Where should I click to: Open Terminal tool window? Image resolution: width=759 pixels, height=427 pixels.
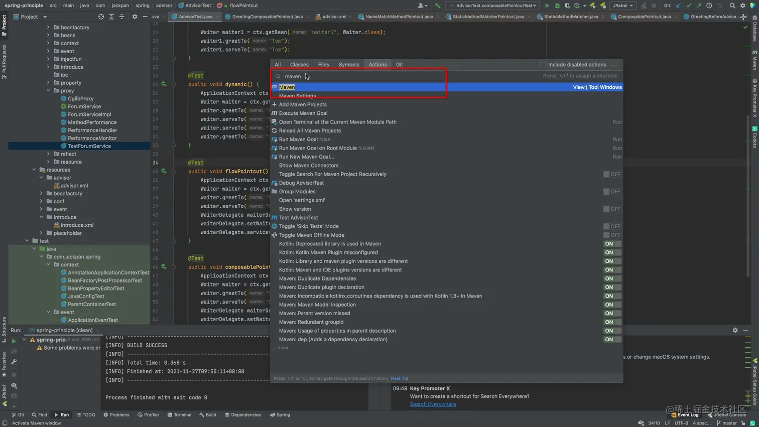click(179, 415)
